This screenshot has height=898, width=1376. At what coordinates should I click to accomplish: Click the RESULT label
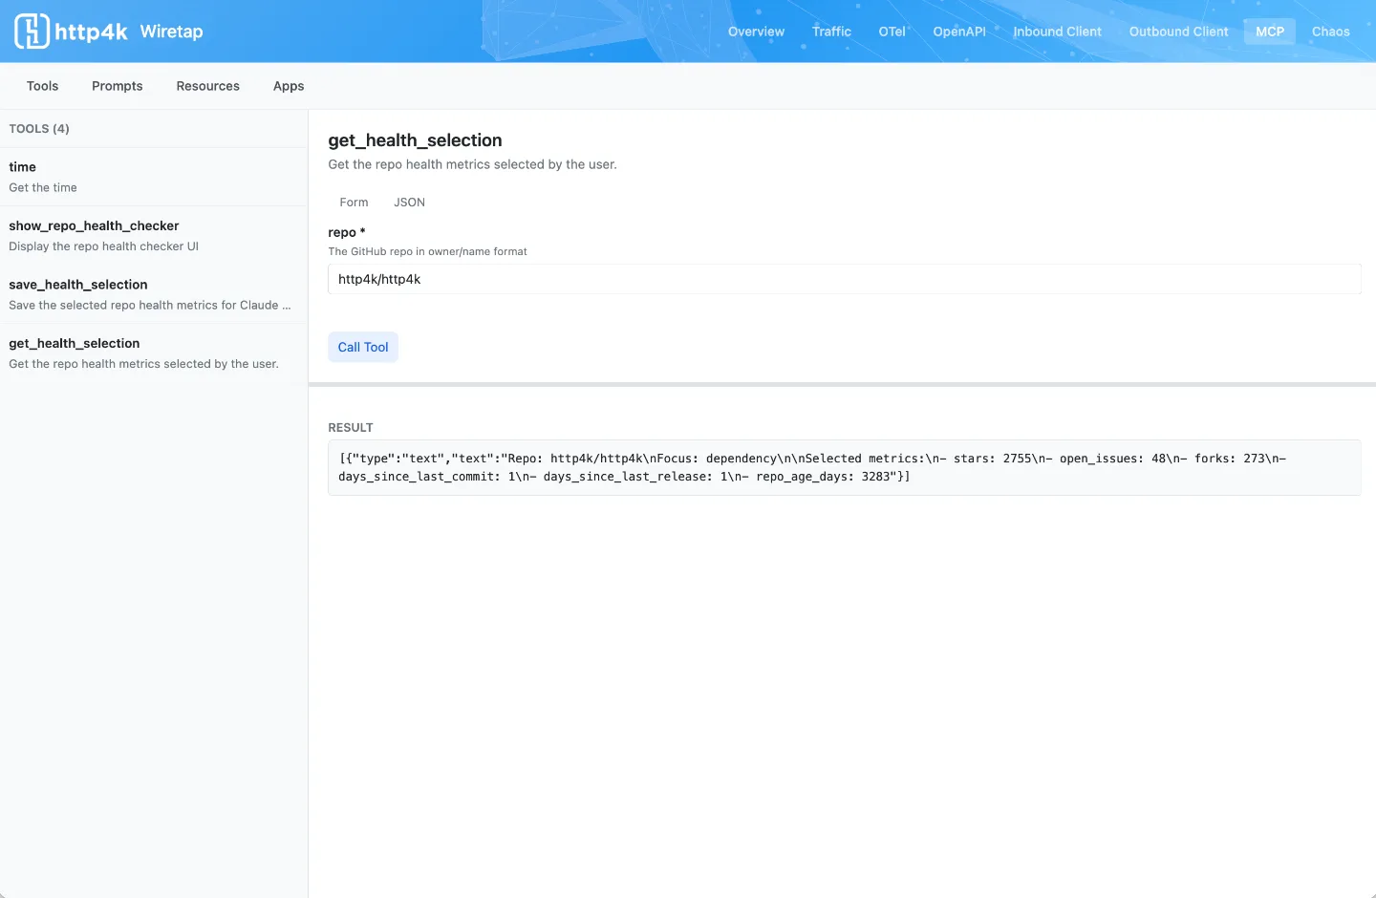point(351,428)
